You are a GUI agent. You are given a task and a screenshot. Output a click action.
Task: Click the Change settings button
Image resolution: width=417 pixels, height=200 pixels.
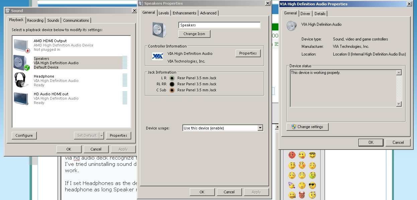307,127
